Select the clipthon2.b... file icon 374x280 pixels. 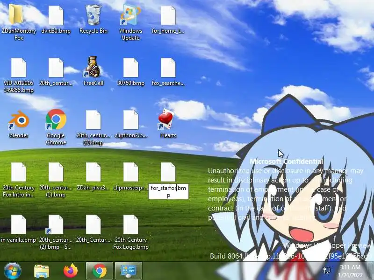[x=130, y=120]
